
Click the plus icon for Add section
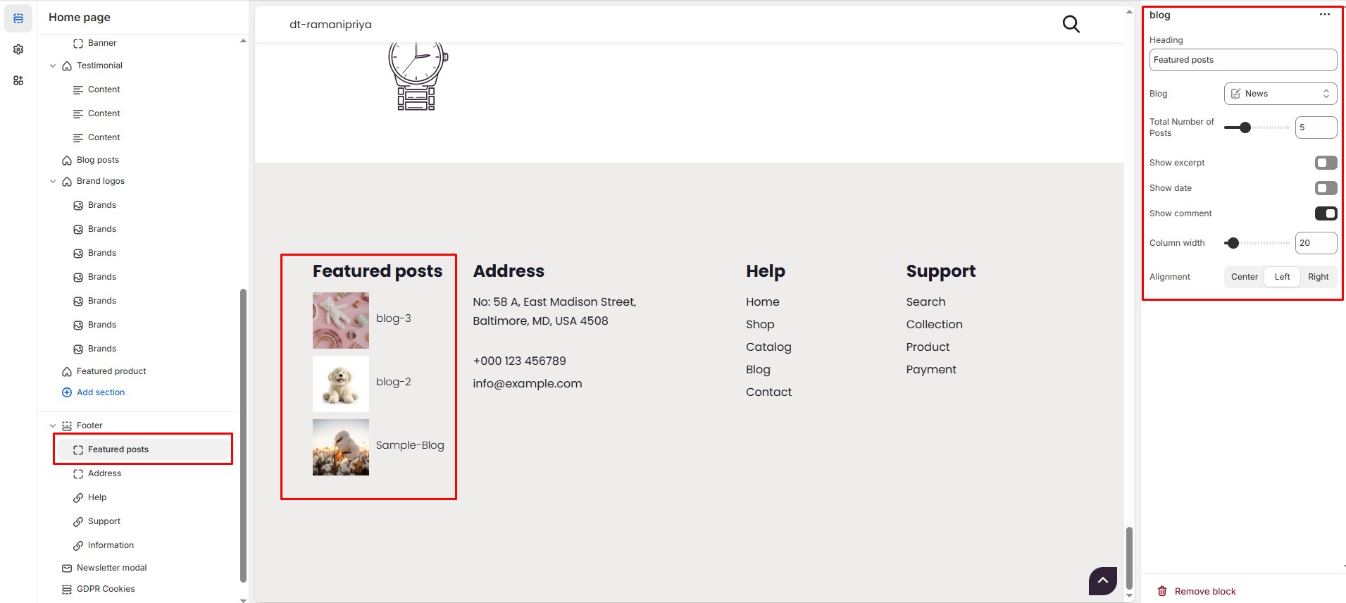[67, 392]
